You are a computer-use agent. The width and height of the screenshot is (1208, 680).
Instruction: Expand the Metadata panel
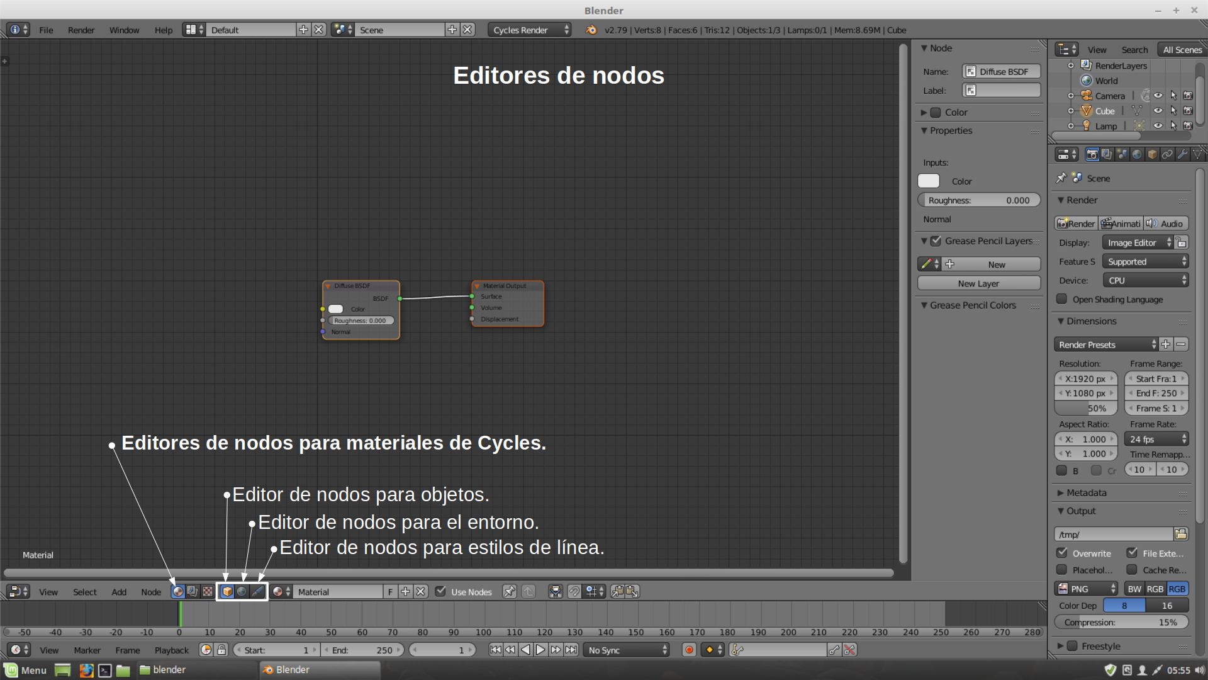click(x=1061, y=493)
